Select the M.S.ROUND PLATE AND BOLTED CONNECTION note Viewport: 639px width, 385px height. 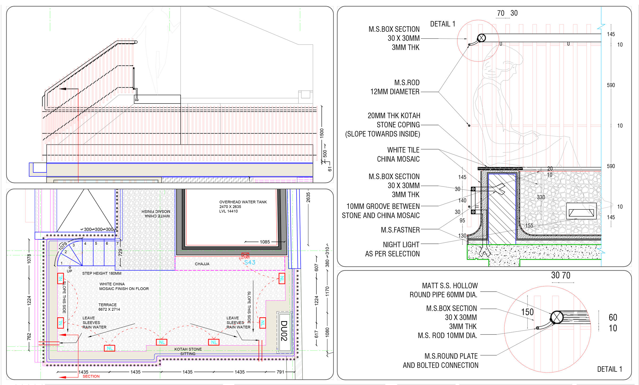(x=441, y=361)
